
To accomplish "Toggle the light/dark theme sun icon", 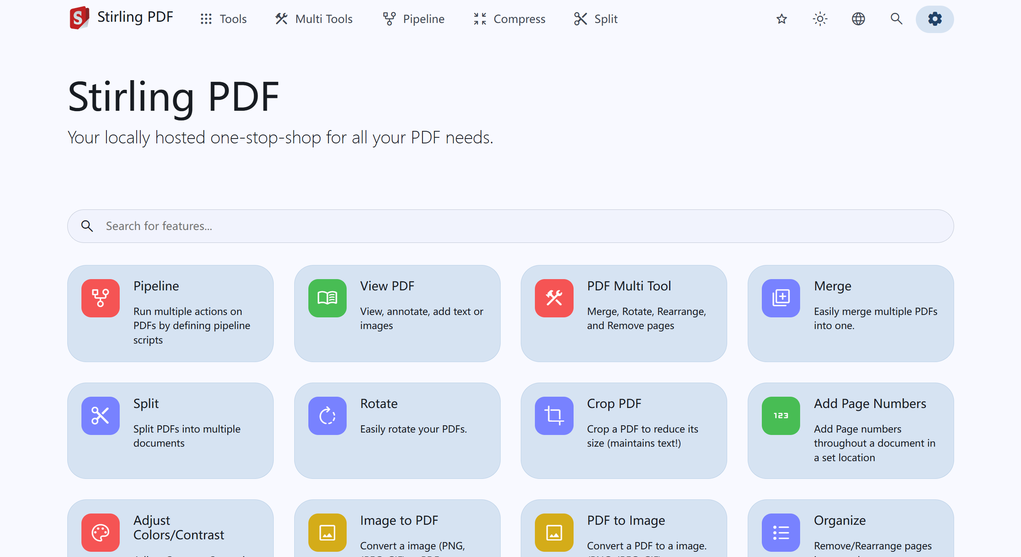I will [x=820, y=19].
